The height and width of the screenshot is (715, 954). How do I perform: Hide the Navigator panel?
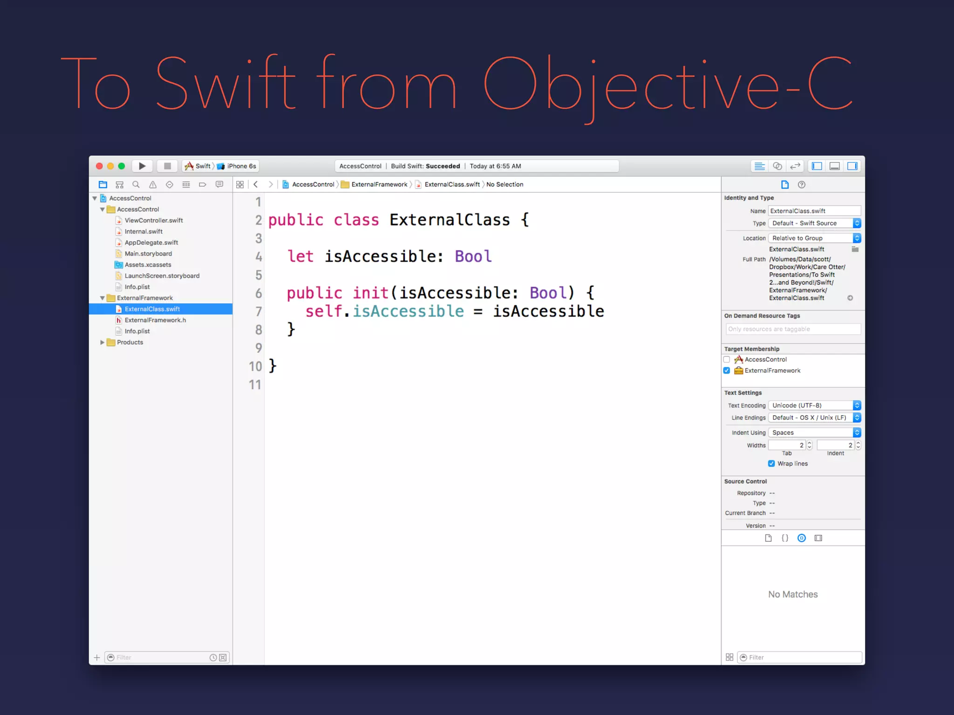(x=817, y=166)
